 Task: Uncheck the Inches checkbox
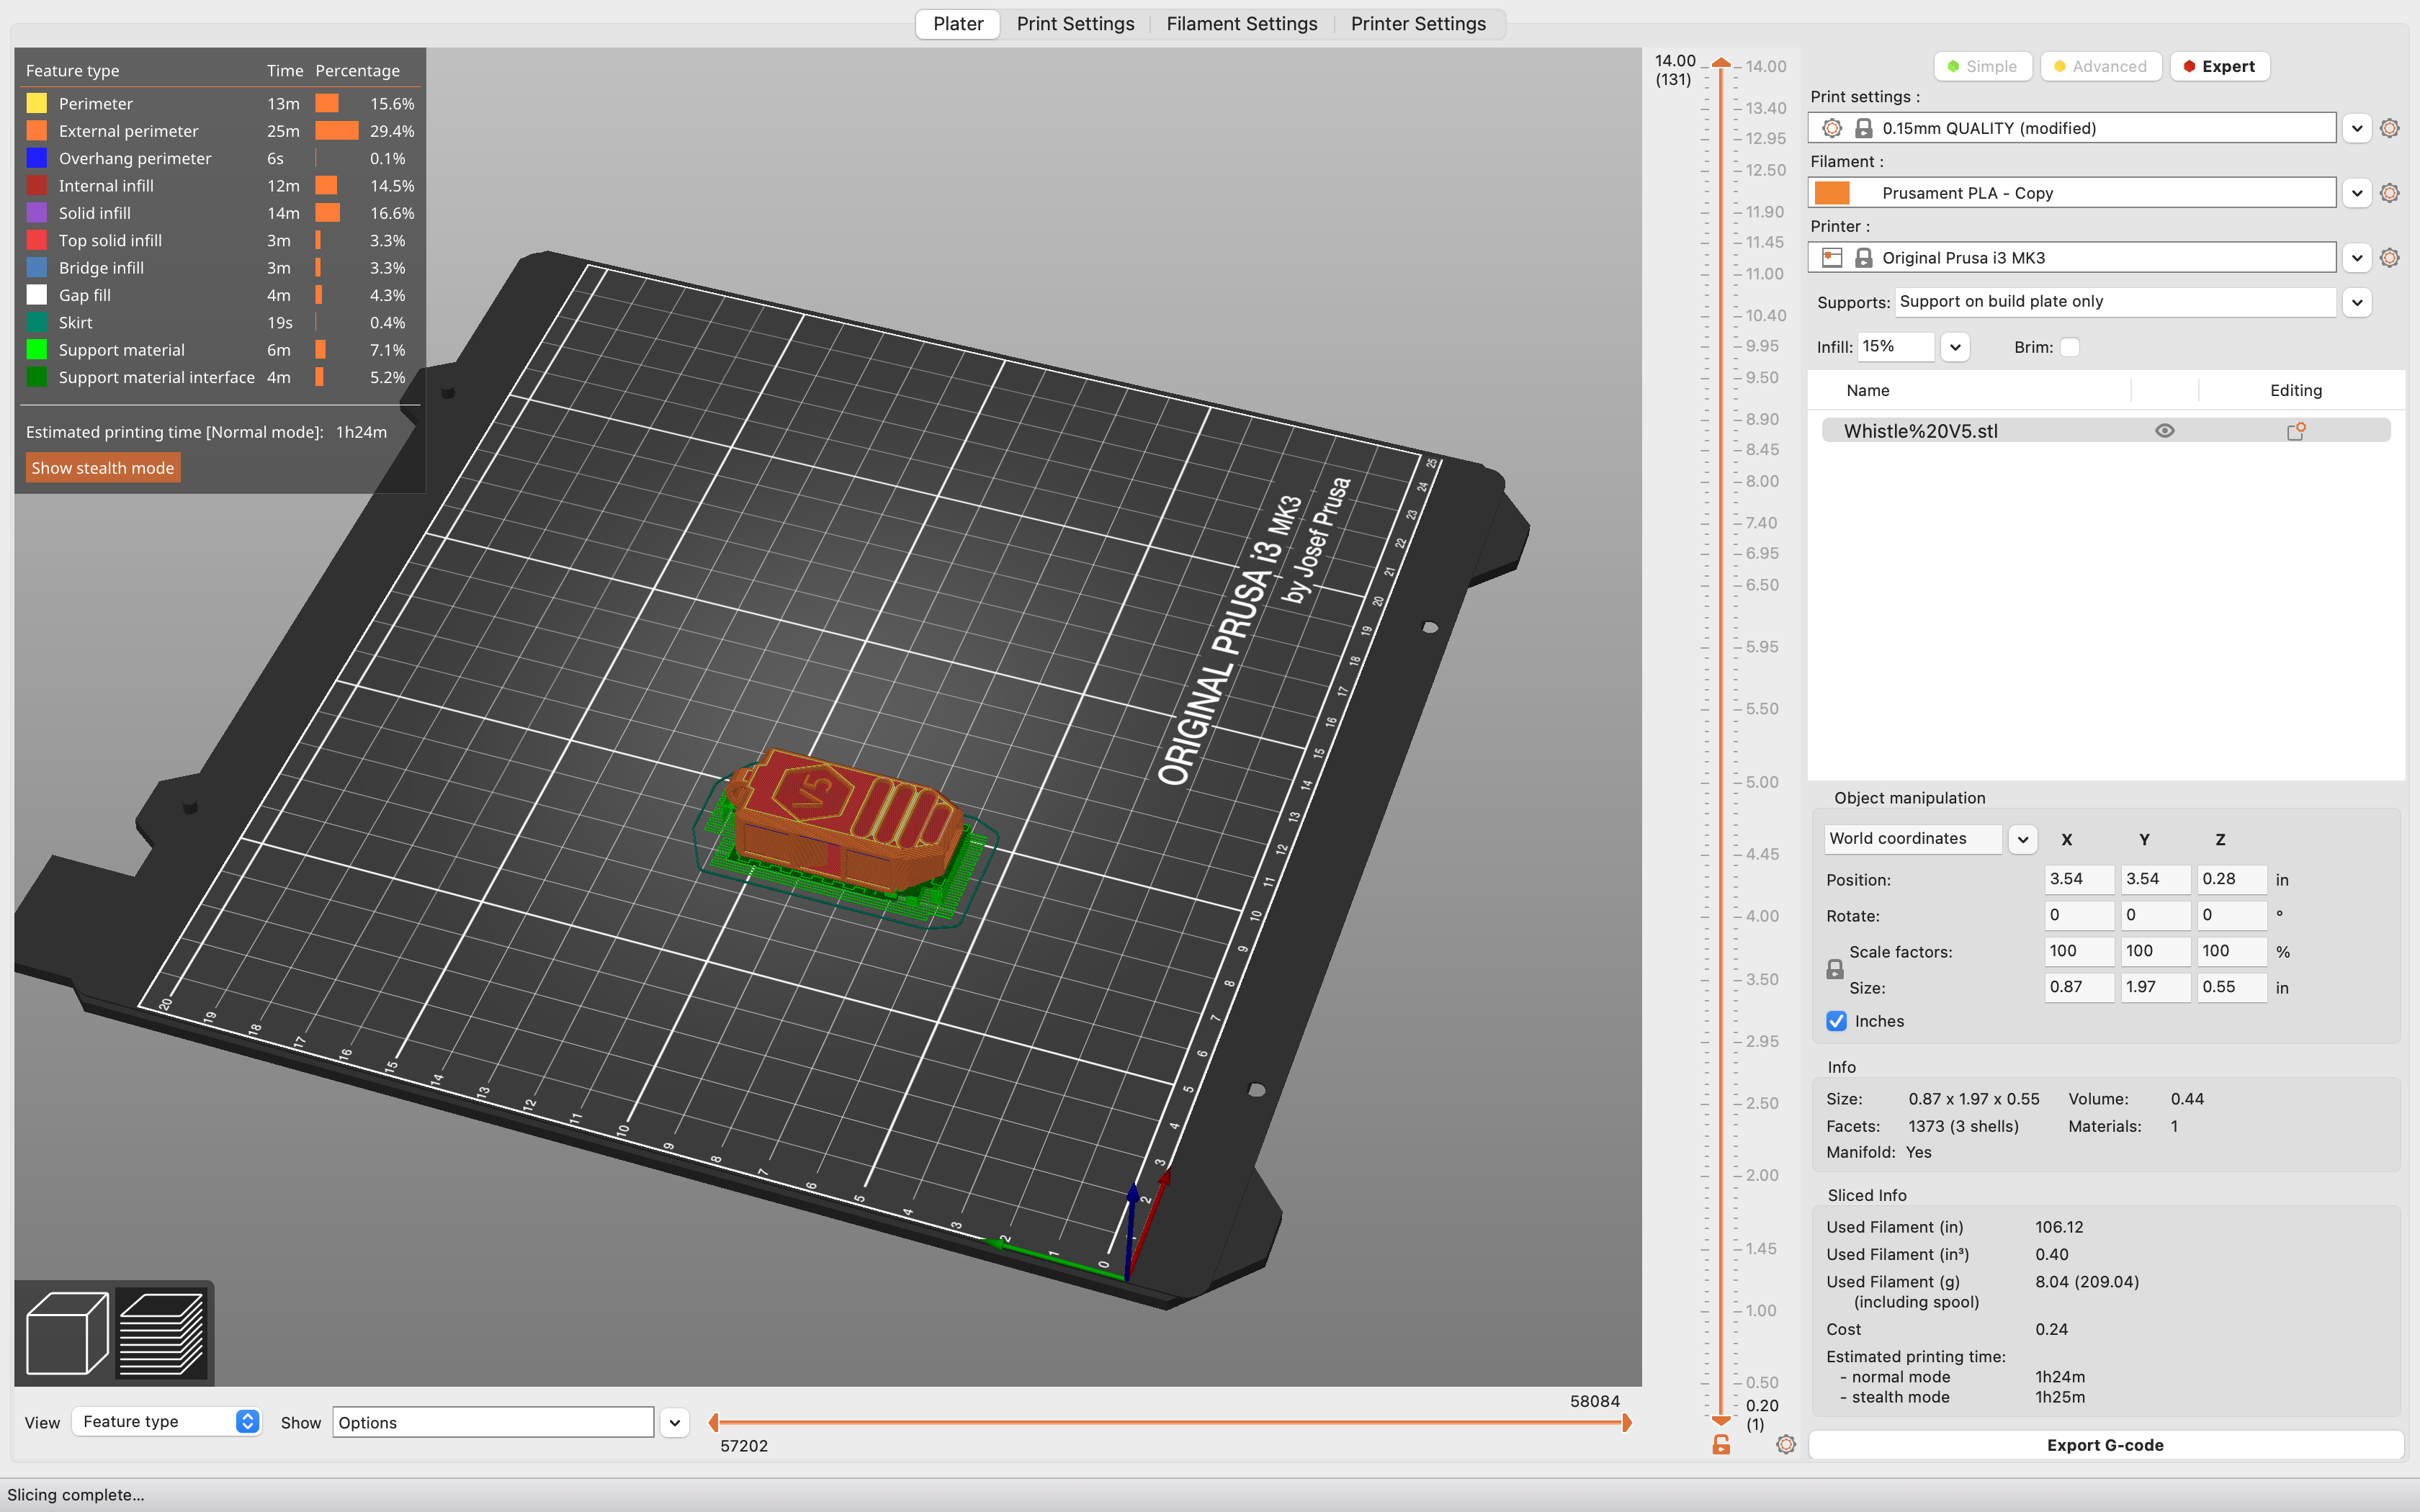[1836, 1021]
